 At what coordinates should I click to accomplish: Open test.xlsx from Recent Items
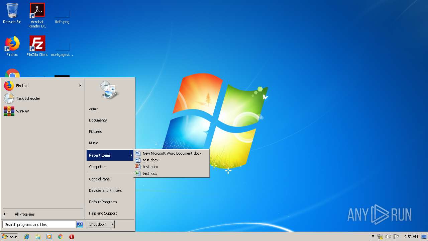point(172,173)
